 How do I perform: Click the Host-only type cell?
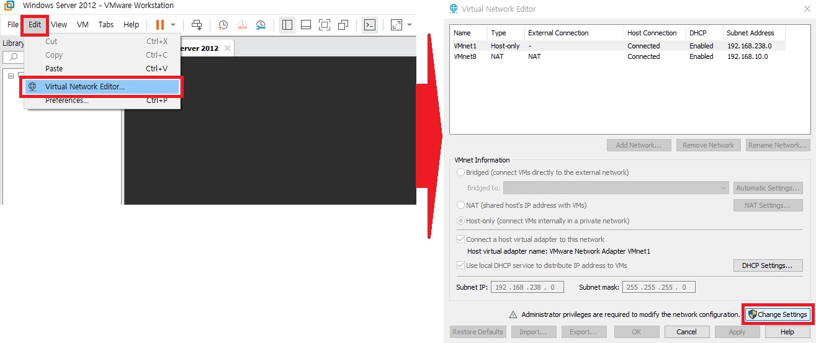[x=505, y=46]
